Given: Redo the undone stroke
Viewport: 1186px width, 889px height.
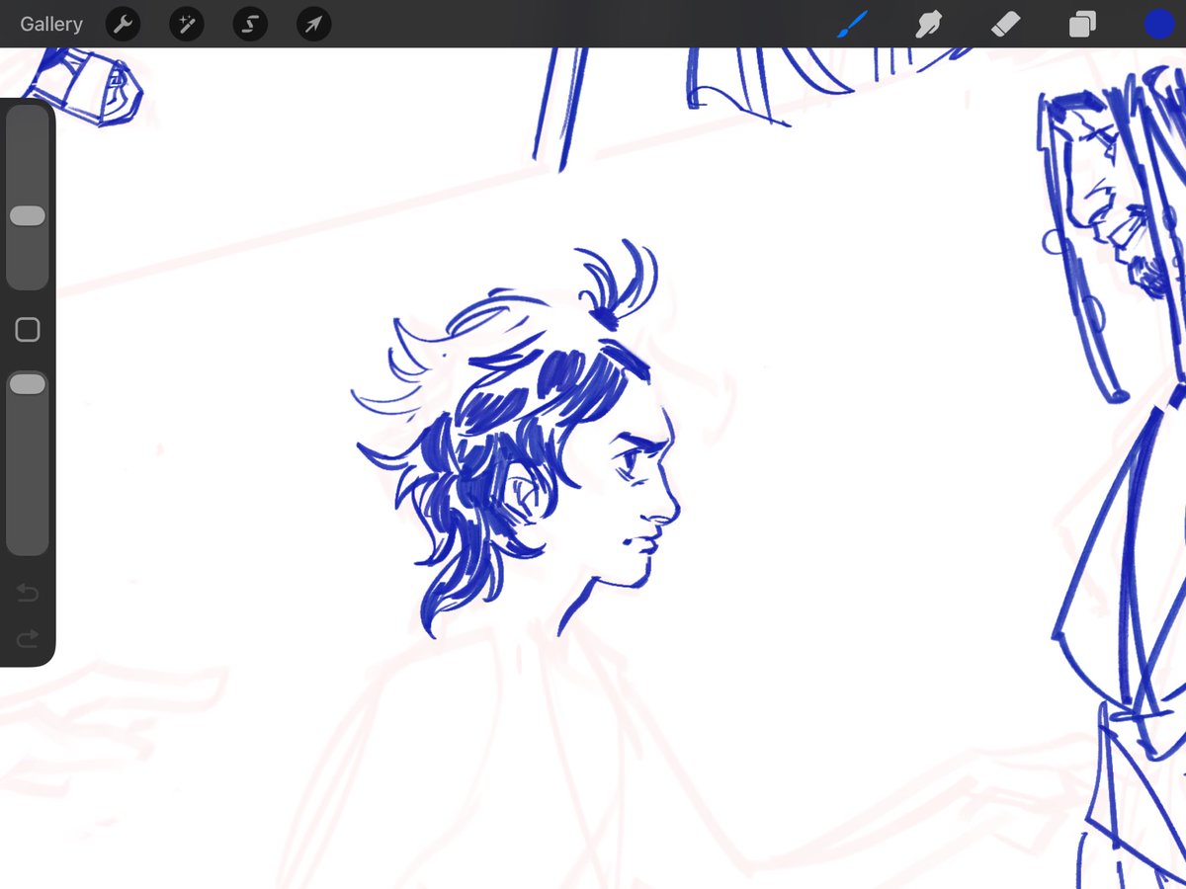Looking at the screenshot, I should (x=28, y=637).
